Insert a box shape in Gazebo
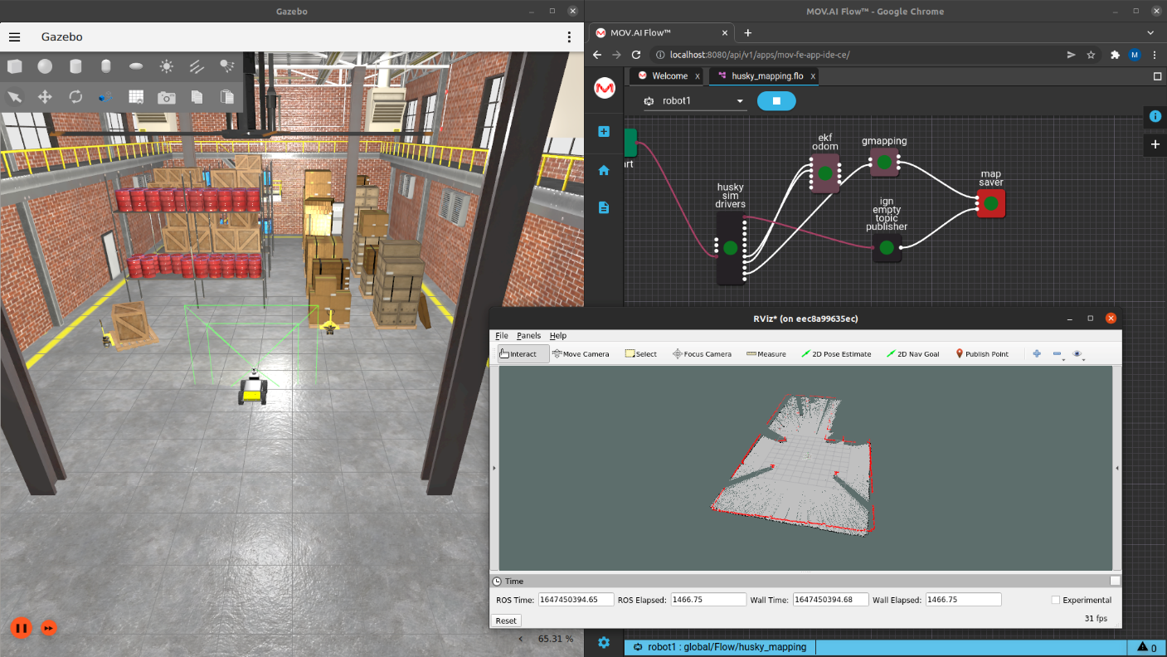This screenshot has height=657, width=1167. (15, 66)
